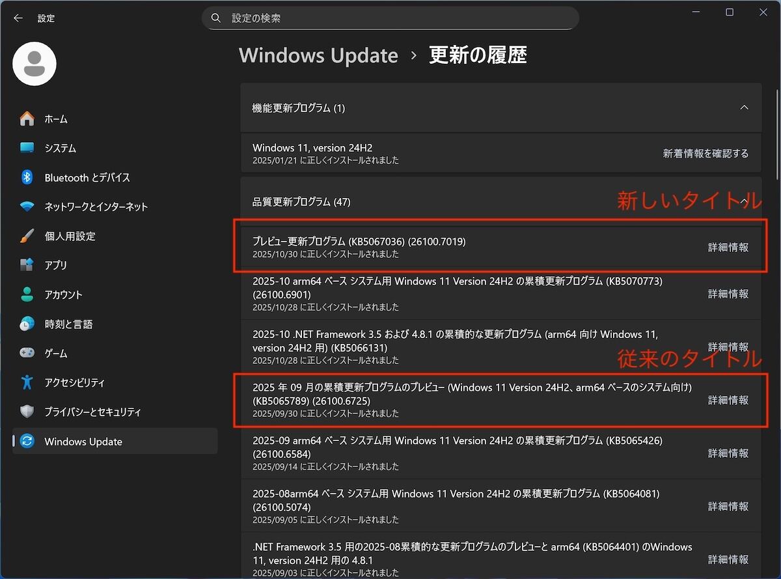The height and width of the screenshot is (579, 781).
Task: Minimize the Settings window
Action: 695,12
